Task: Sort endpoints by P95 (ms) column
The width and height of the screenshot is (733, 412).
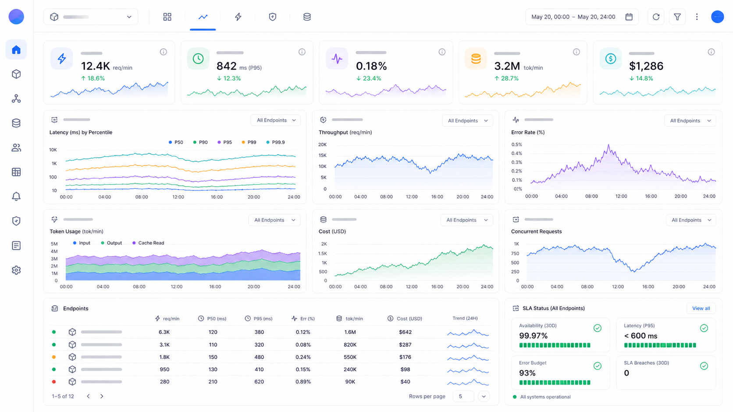Action: (259, 318)
